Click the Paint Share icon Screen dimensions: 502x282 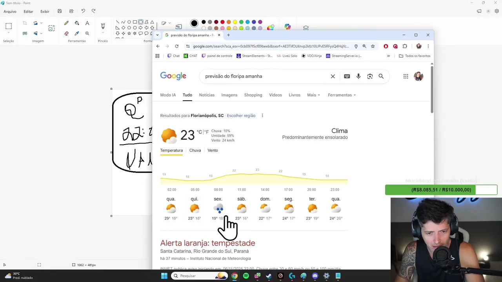71,11
